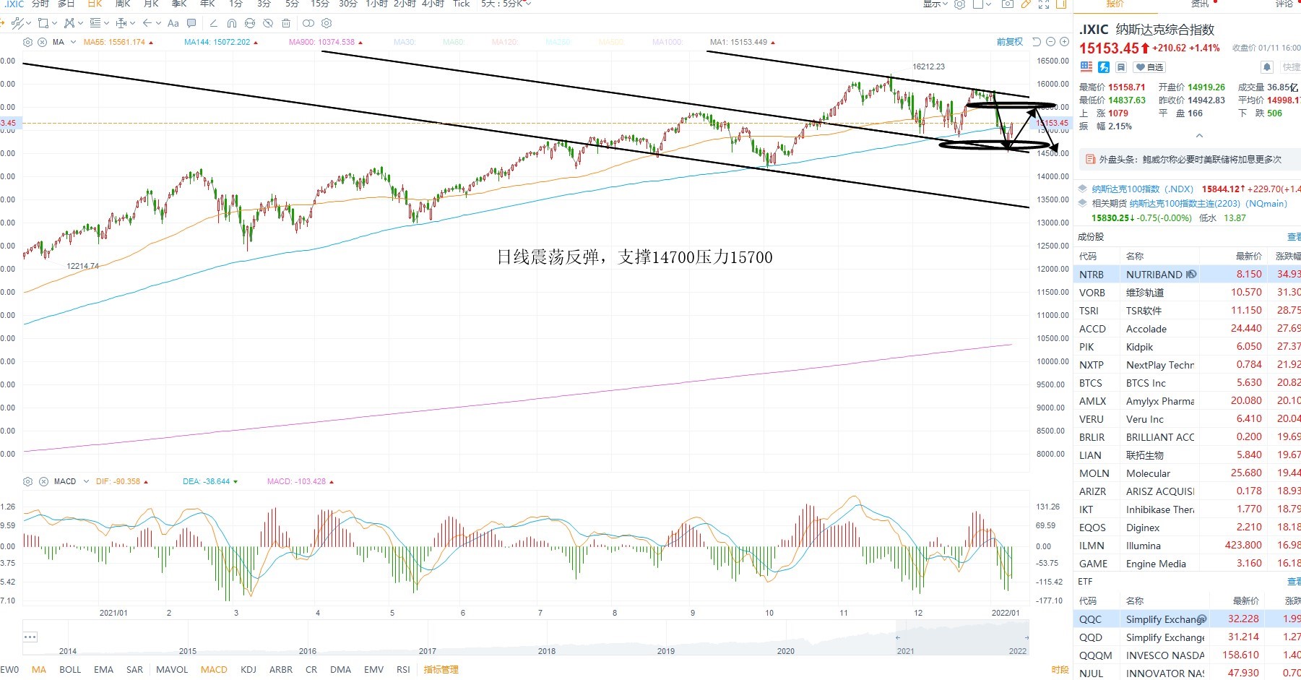Screen dimensions: 1301x680
Task: Remove the MACD indicator with its X icon
Action: pos(43,481)
